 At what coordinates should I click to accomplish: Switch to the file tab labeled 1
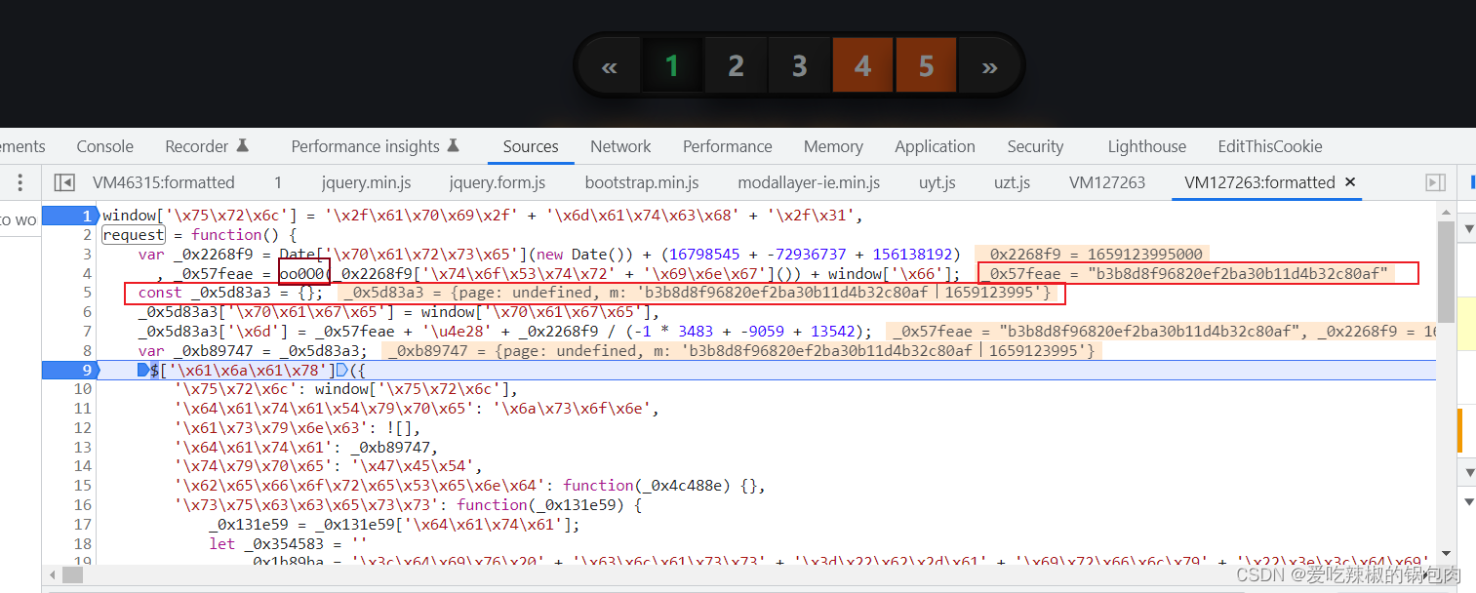[278, 182]
